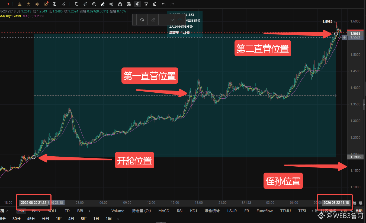Click the Fundflow sub-indicator
The image size is (366, 223).
pos(265,211)
